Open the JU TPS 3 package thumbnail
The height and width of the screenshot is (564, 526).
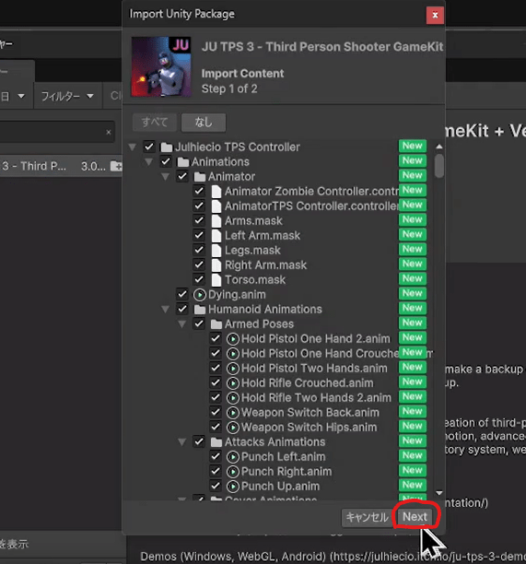pyautogui.click(x=161, y=67)
